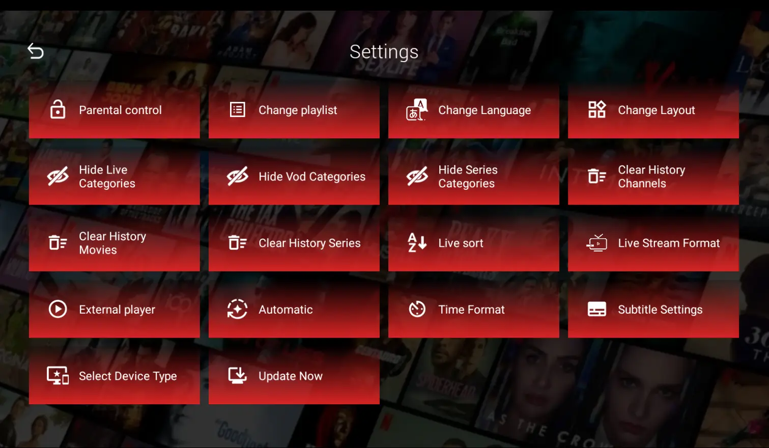Open the "External player" label
This screenshot has width=769, height=448.
pos(117,310)
